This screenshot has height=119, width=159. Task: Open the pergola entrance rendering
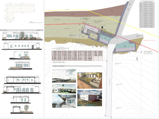(64, 101)
